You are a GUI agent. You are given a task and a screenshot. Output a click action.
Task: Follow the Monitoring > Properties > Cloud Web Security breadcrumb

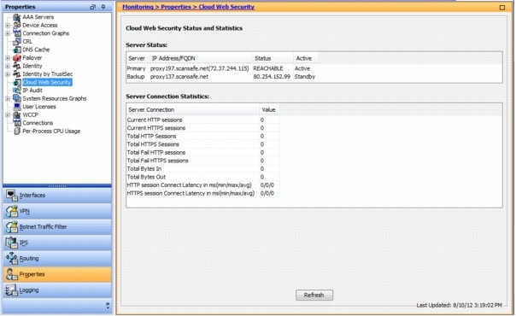[x=188, y=7]
